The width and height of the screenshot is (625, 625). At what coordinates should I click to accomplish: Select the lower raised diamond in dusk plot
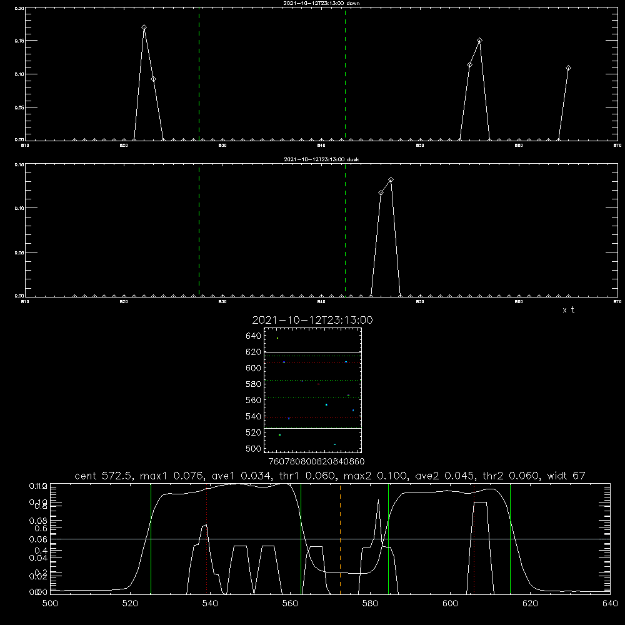[381, 193]
